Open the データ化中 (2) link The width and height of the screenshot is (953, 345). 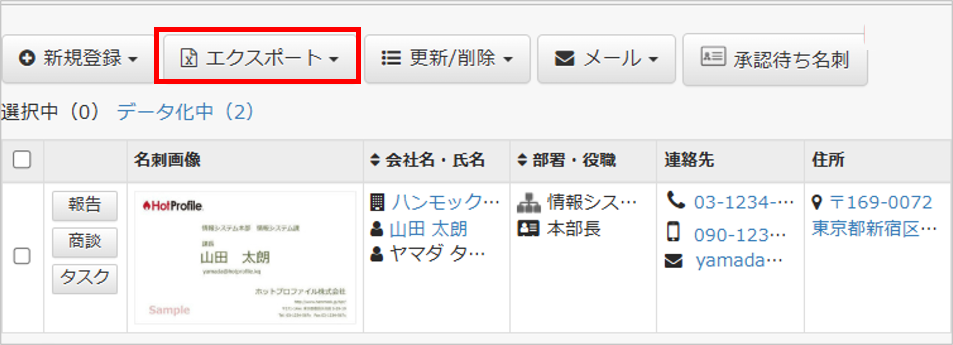[185, 112]
